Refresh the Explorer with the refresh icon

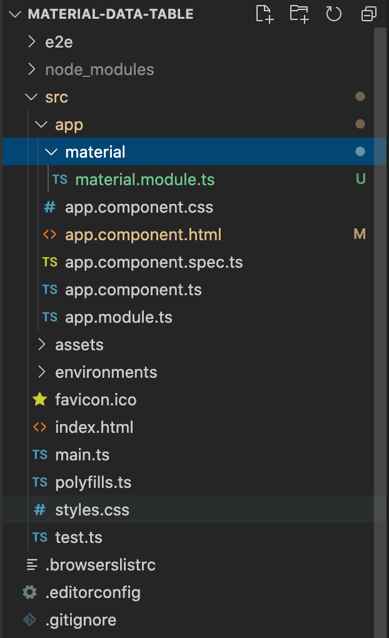pos(334,14)
